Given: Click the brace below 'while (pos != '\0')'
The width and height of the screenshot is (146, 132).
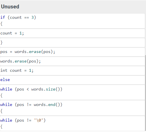Looking at the screenshot, I should 1,127.
